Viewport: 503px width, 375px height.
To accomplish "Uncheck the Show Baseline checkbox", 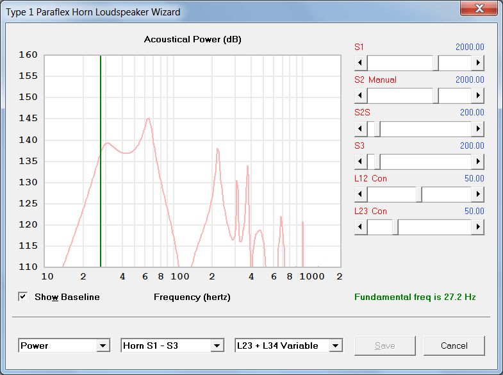I will [23, 297].
